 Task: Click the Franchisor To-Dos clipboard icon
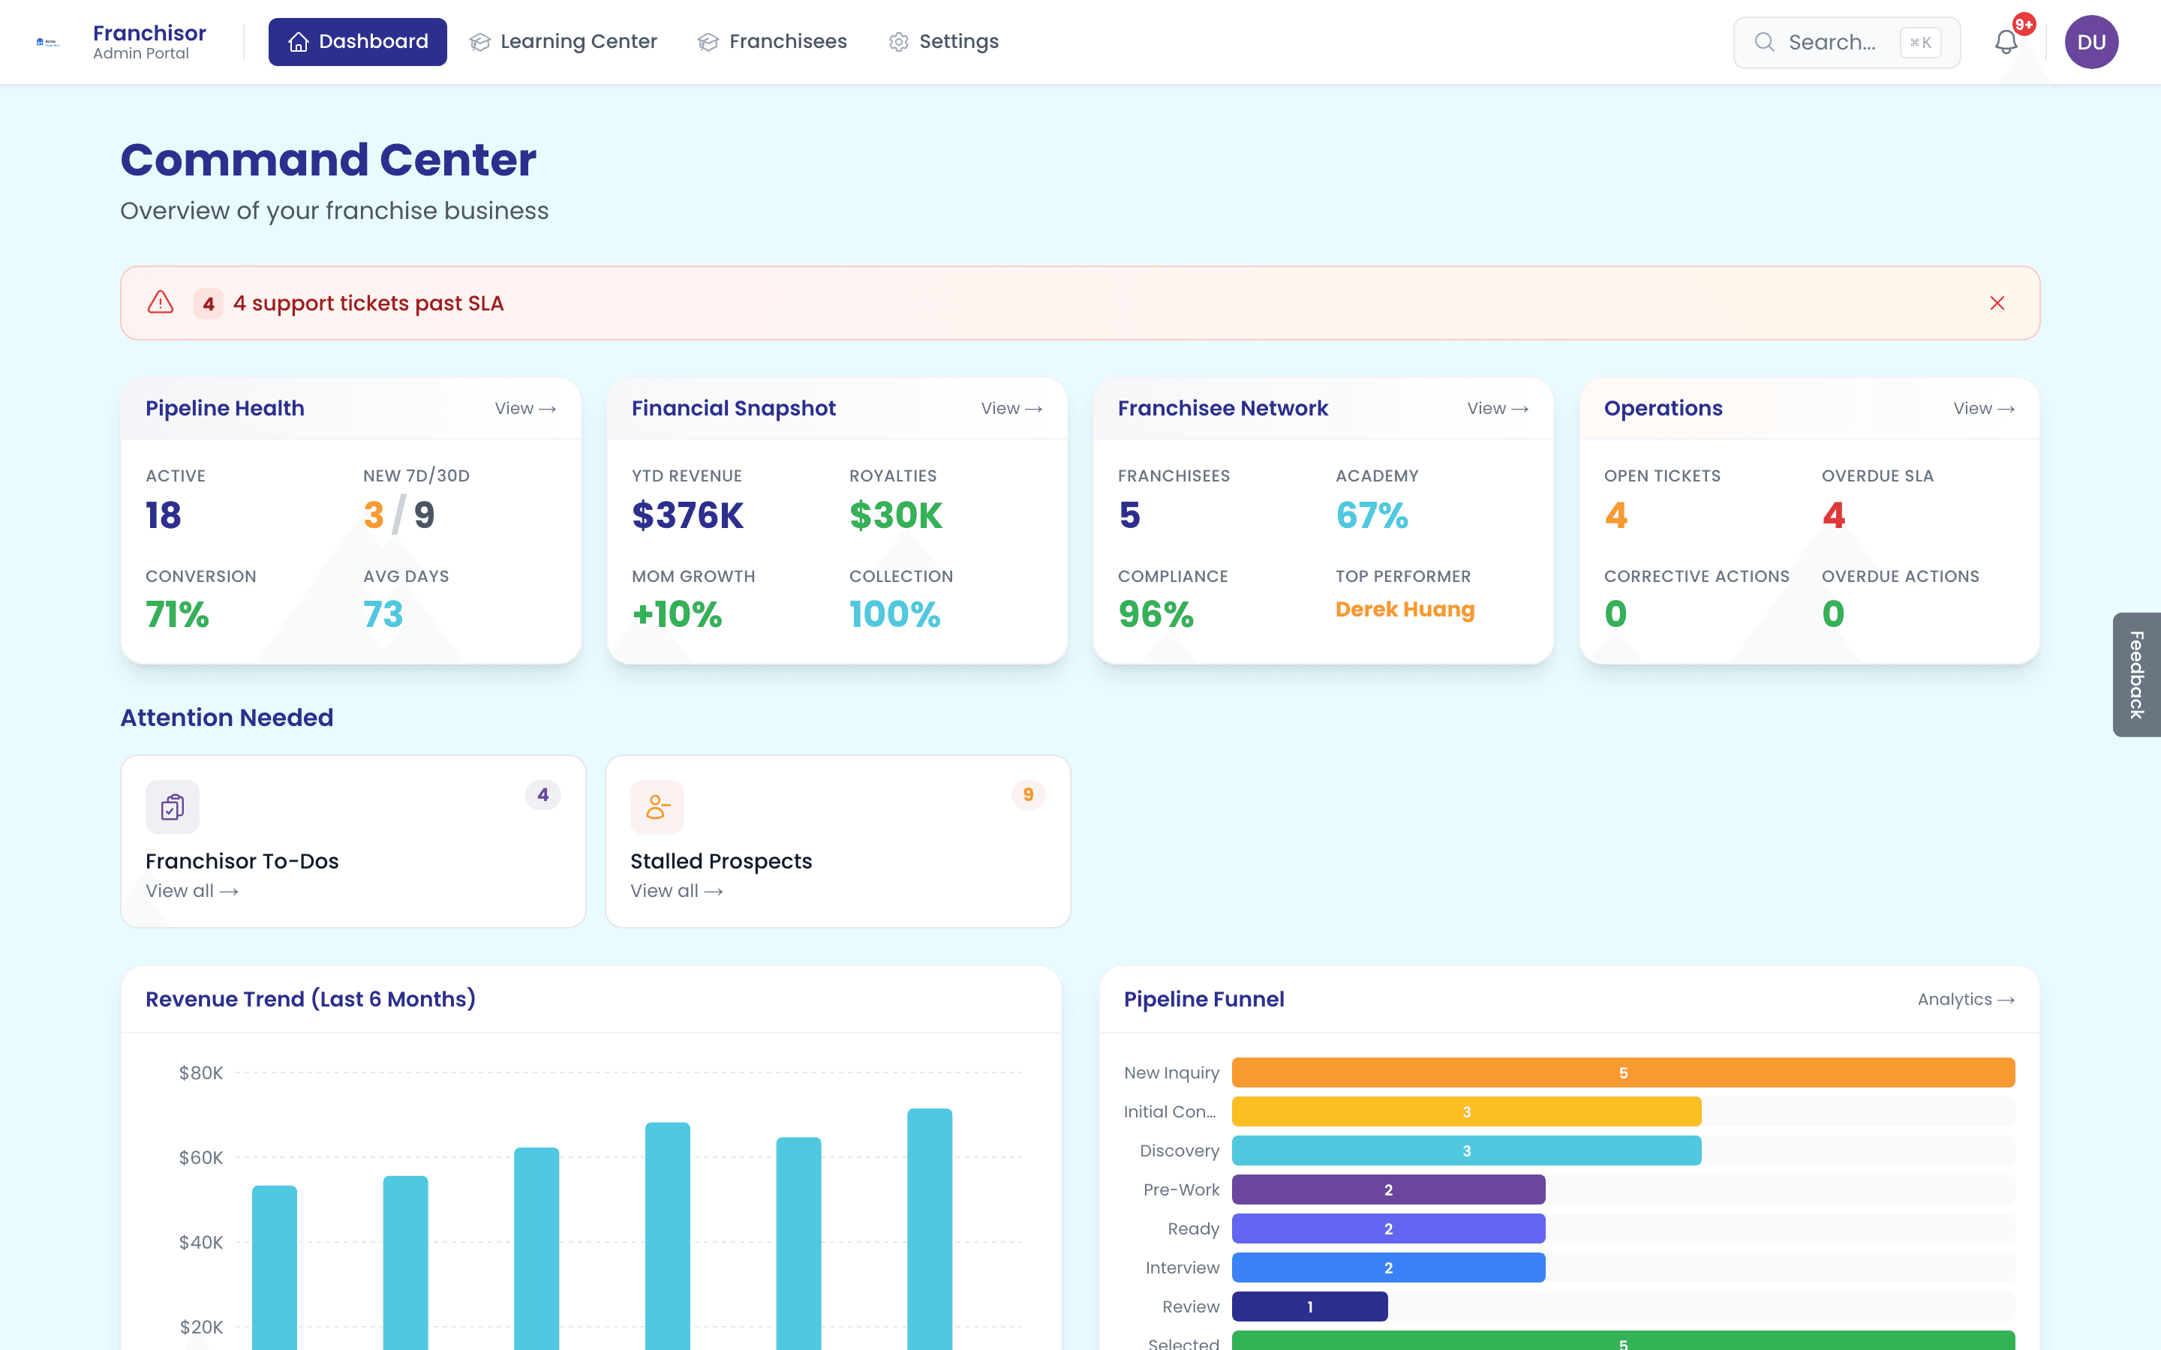click(173, 807)
